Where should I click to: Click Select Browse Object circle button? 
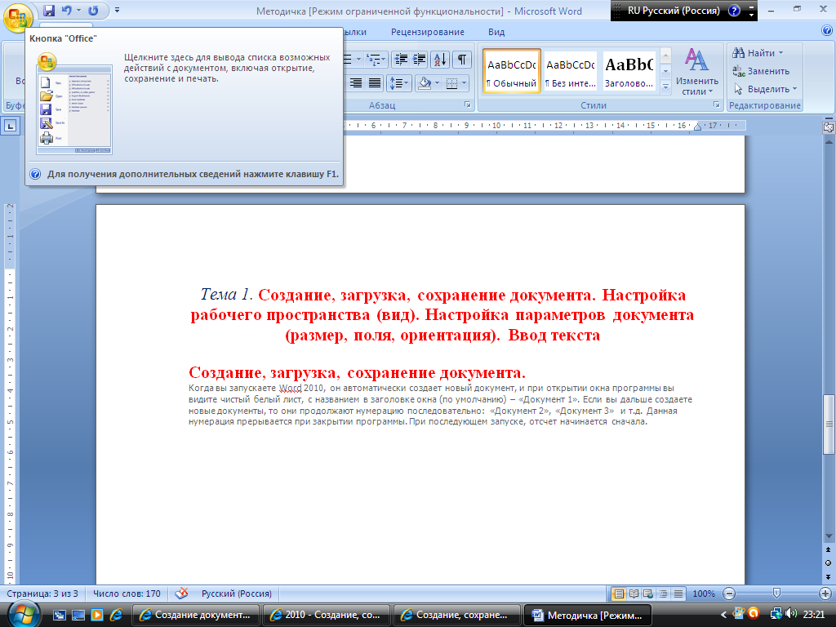828,563
